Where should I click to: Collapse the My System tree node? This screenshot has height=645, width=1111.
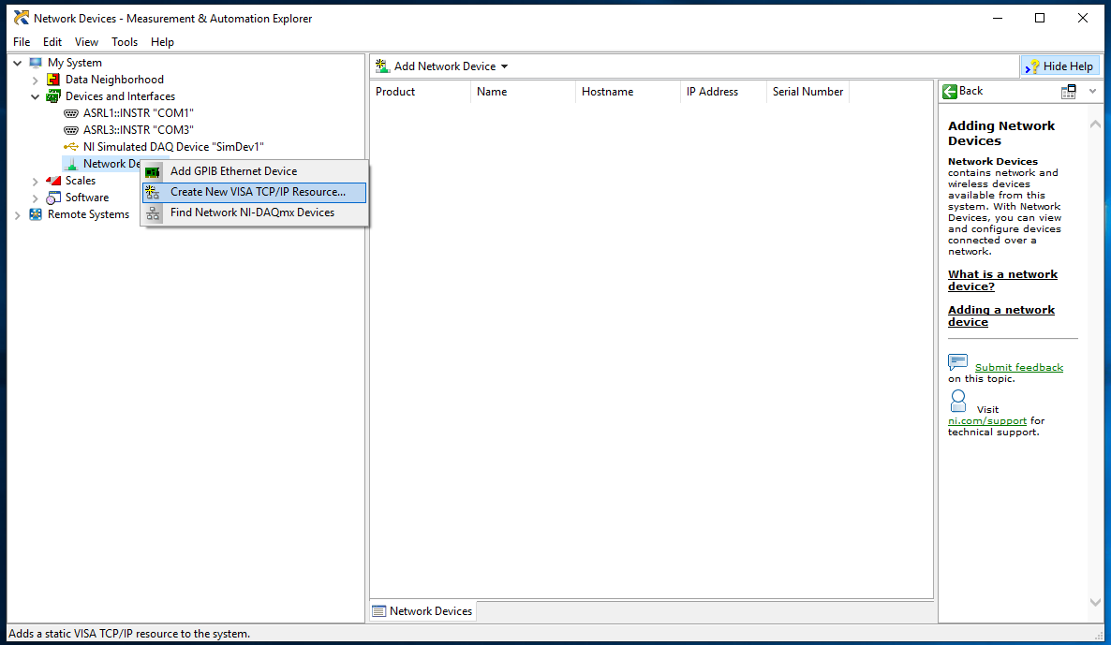pos(17,63)
